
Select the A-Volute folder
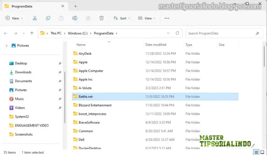[x=155, y=88]
